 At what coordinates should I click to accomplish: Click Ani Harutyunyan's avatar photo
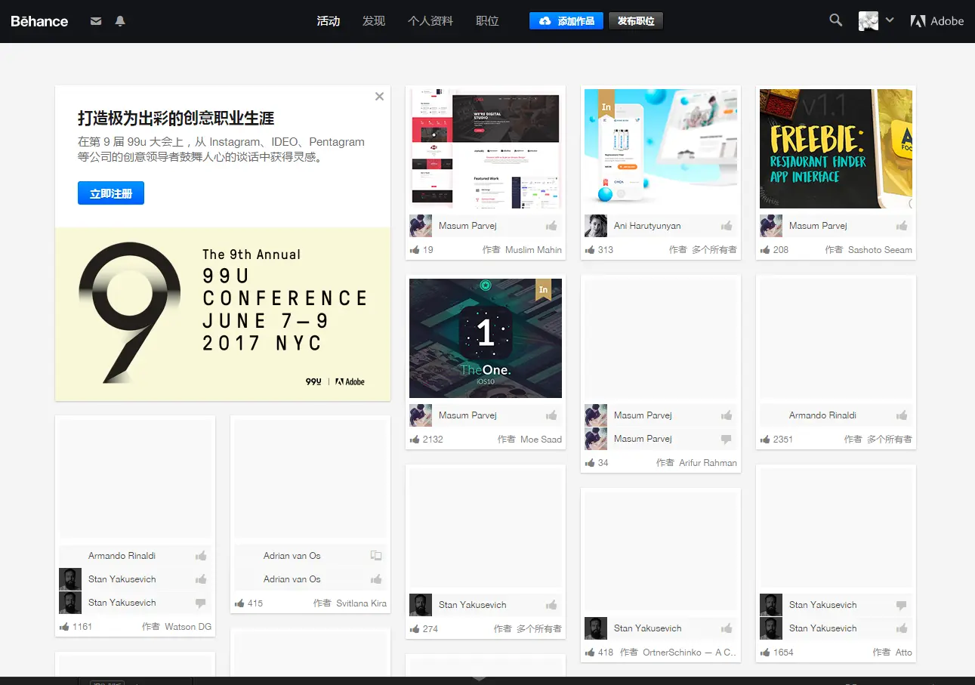click(596, 226)
